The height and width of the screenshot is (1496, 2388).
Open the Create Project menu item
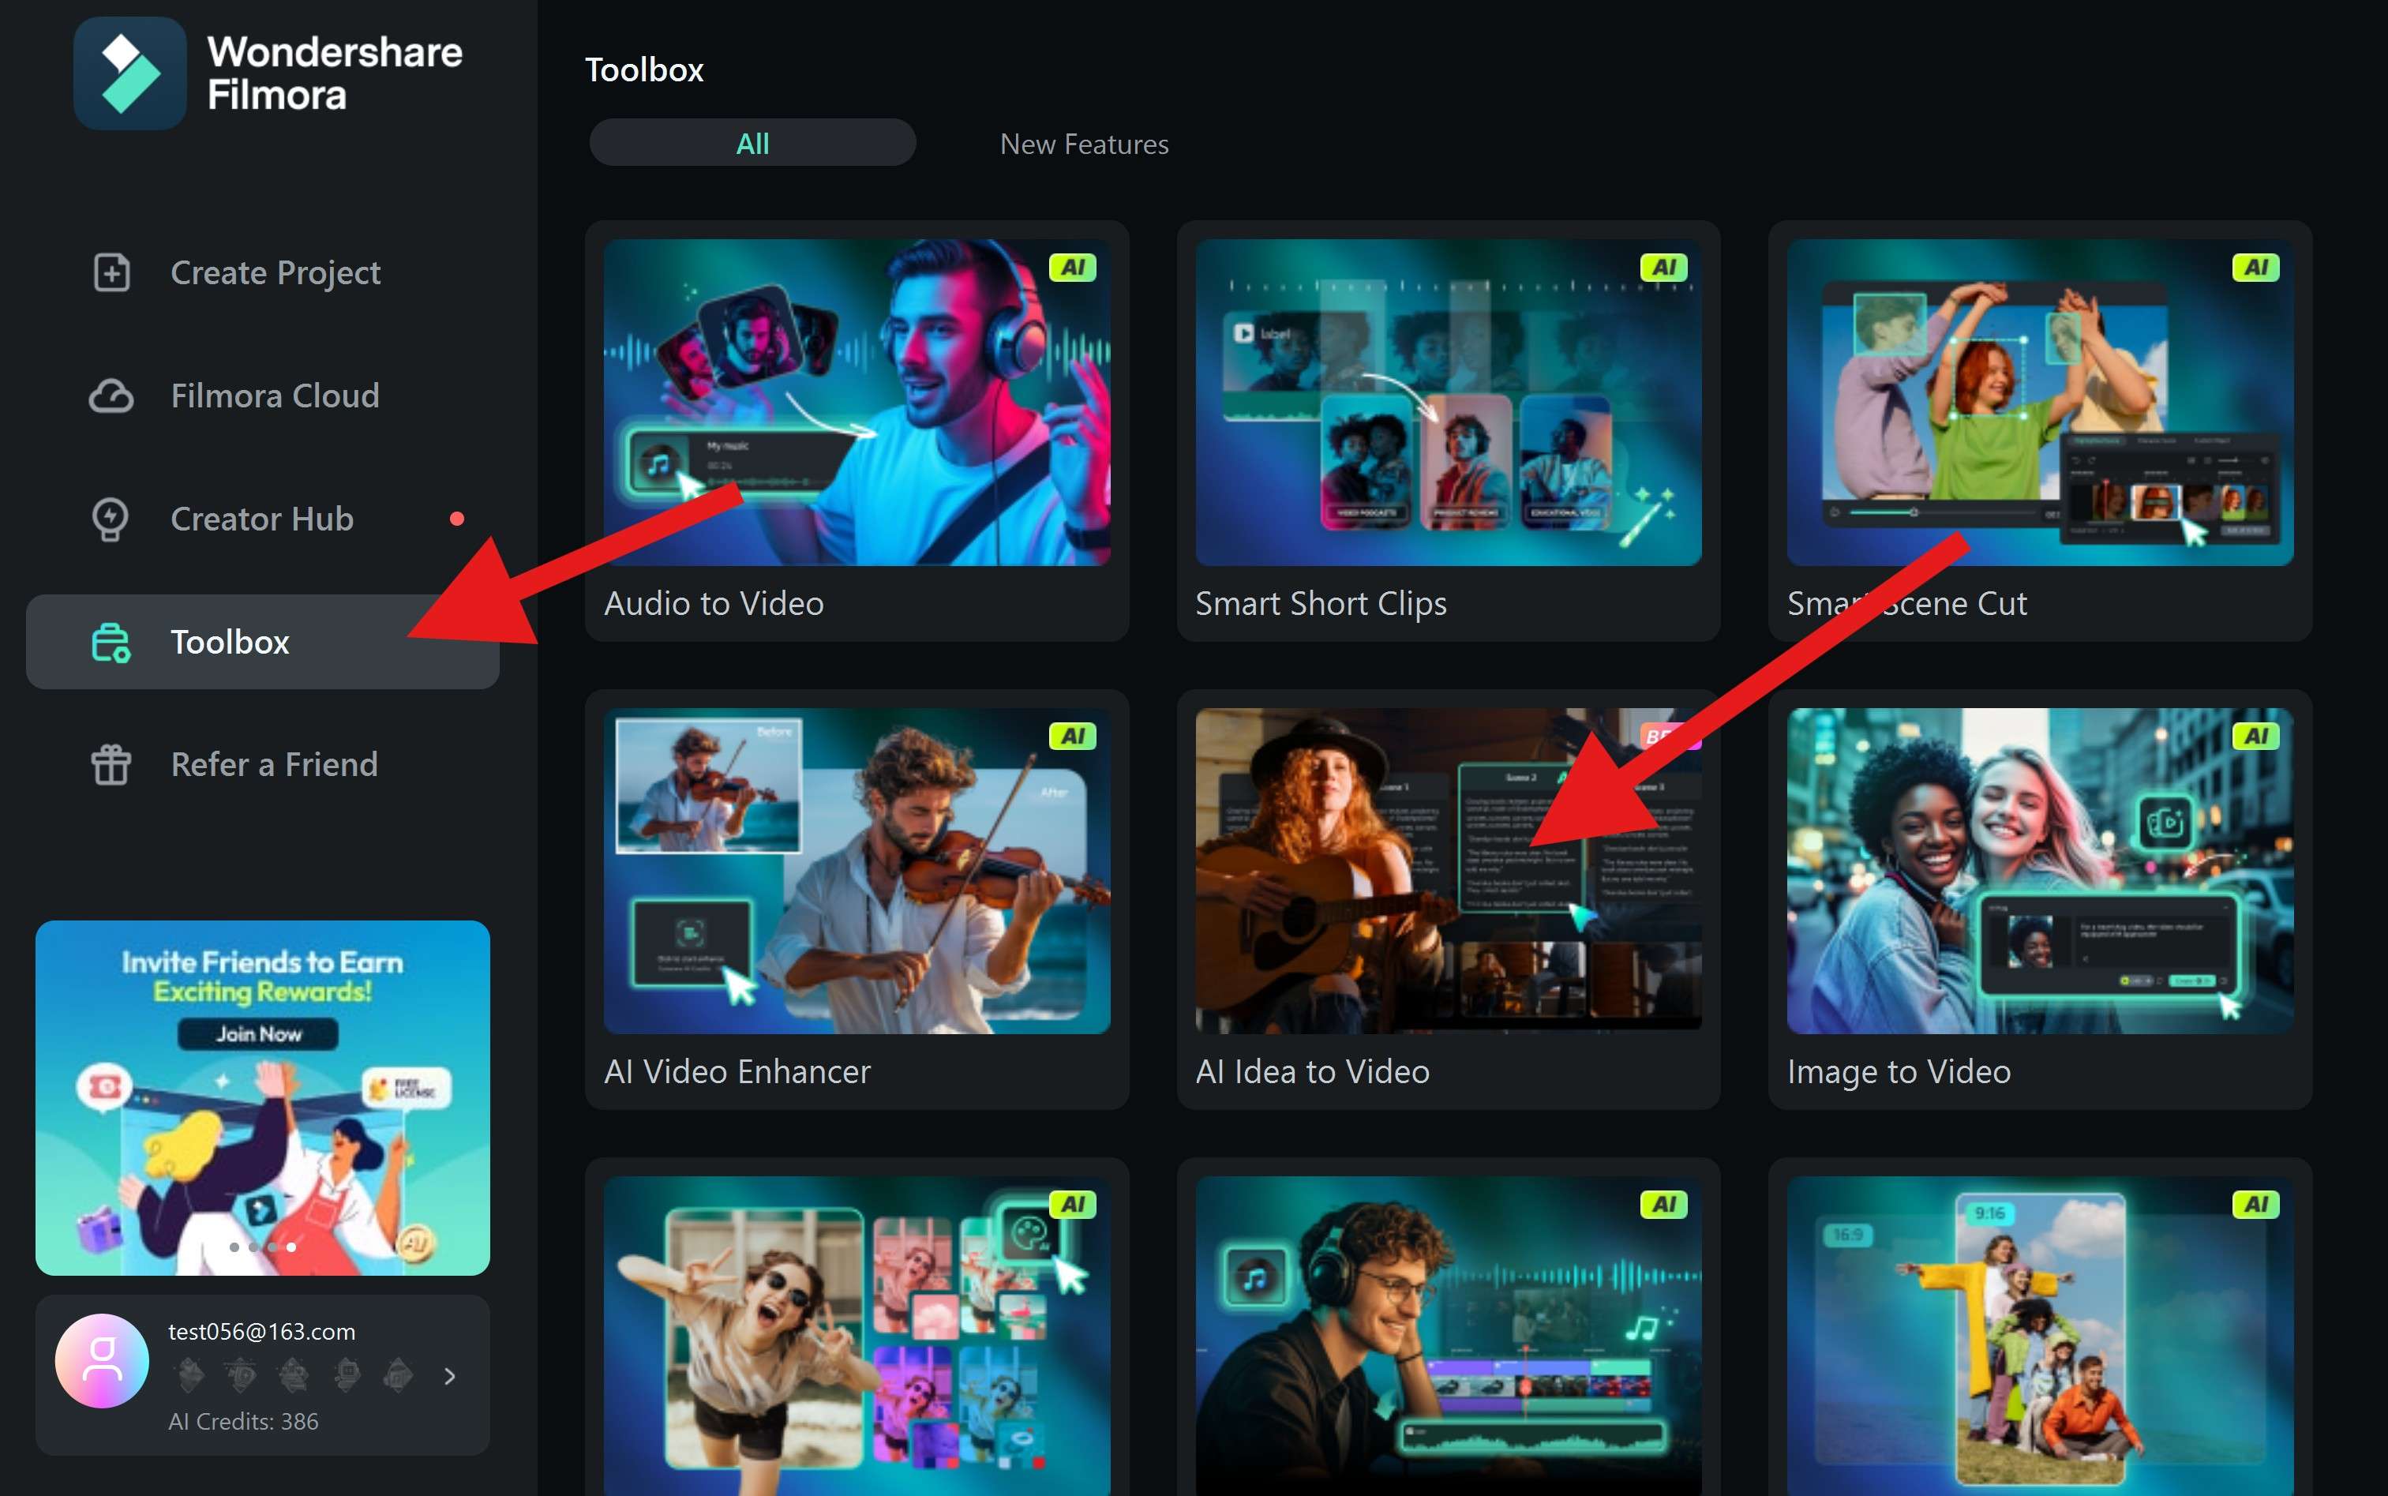coord(262,272)
